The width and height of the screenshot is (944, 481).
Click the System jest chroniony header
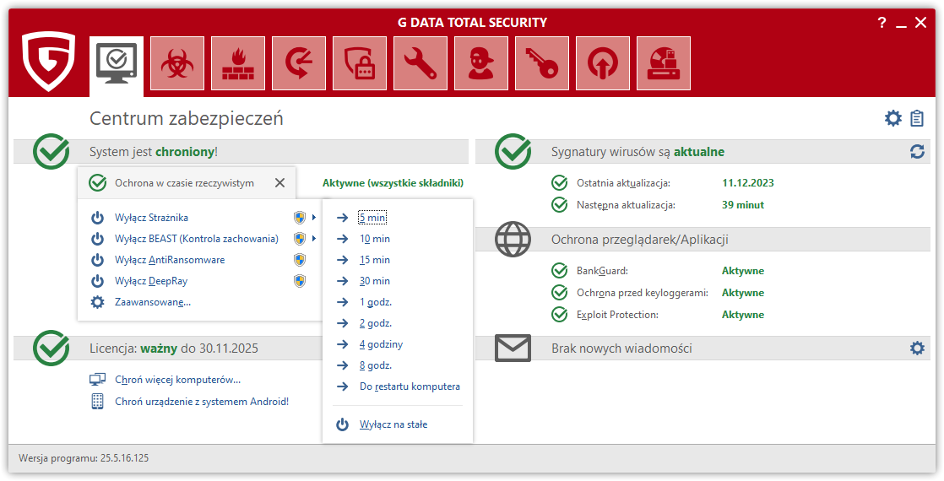coord(154,152)
